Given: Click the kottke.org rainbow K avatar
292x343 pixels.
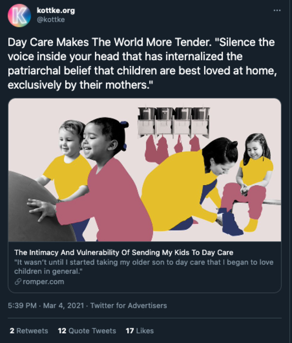Looking at the screenshot, I should pyautogui.click(x=19, y=15).
